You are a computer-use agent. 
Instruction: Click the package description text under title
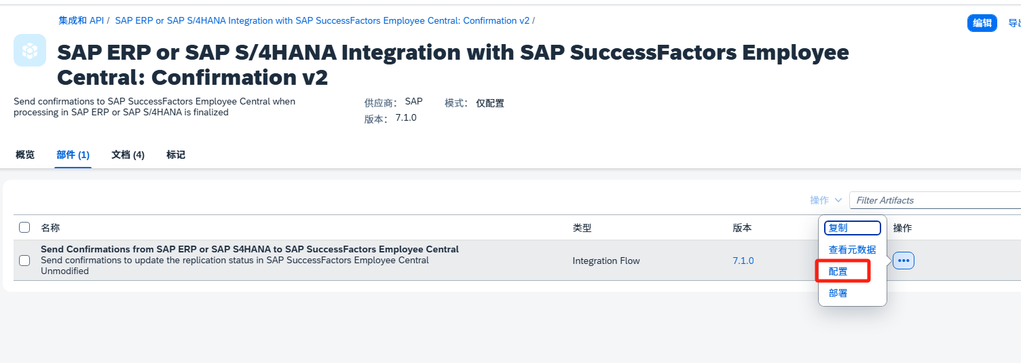pos(155,107)
